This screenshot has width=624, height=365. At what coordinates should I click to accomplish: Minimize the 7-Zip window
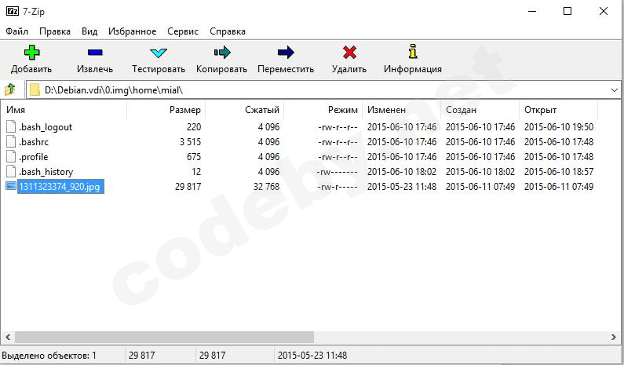[532, 11]
